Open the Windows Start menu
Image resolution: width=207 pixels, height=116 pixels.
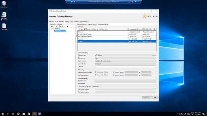pos(3,114)
